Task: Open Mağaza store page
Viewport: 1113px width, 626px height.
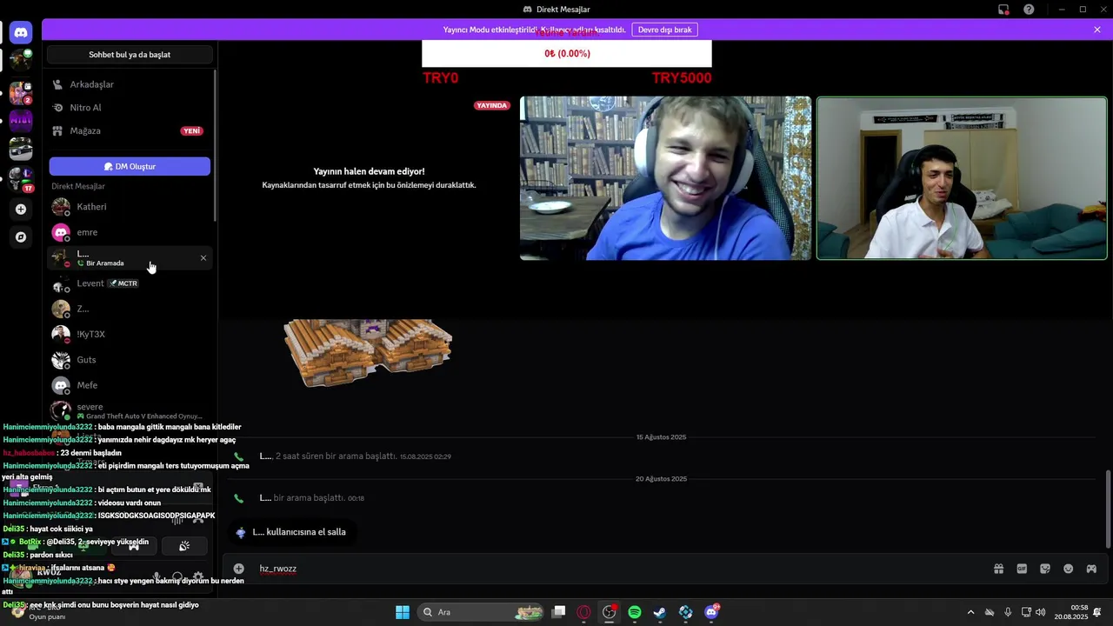Action: point(130,130)
